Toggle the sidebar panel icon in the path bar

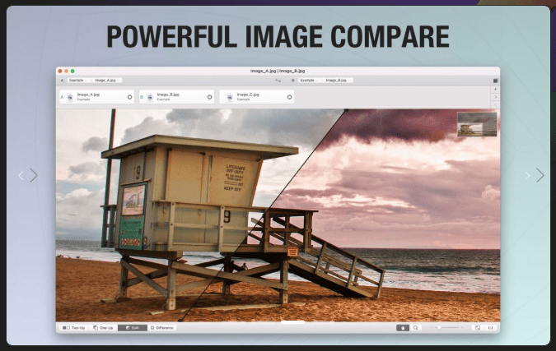[495, 81]
